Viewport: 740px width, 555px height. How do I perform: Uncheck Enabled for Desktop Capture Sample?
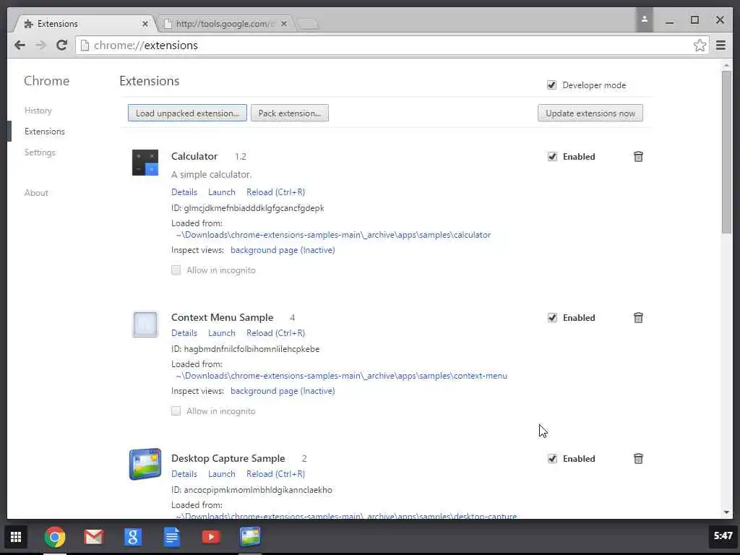coord(552,459)
